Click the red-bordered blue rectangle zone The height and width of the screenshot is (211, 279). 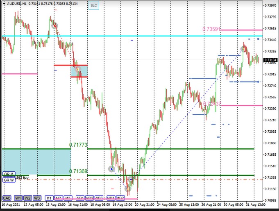pyautogui.click(x=79, y=71)
